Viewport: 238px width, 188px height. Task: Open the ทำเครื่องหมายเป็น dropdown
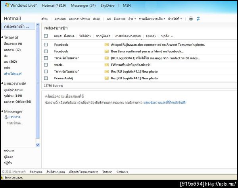click(x=152, y=19)
